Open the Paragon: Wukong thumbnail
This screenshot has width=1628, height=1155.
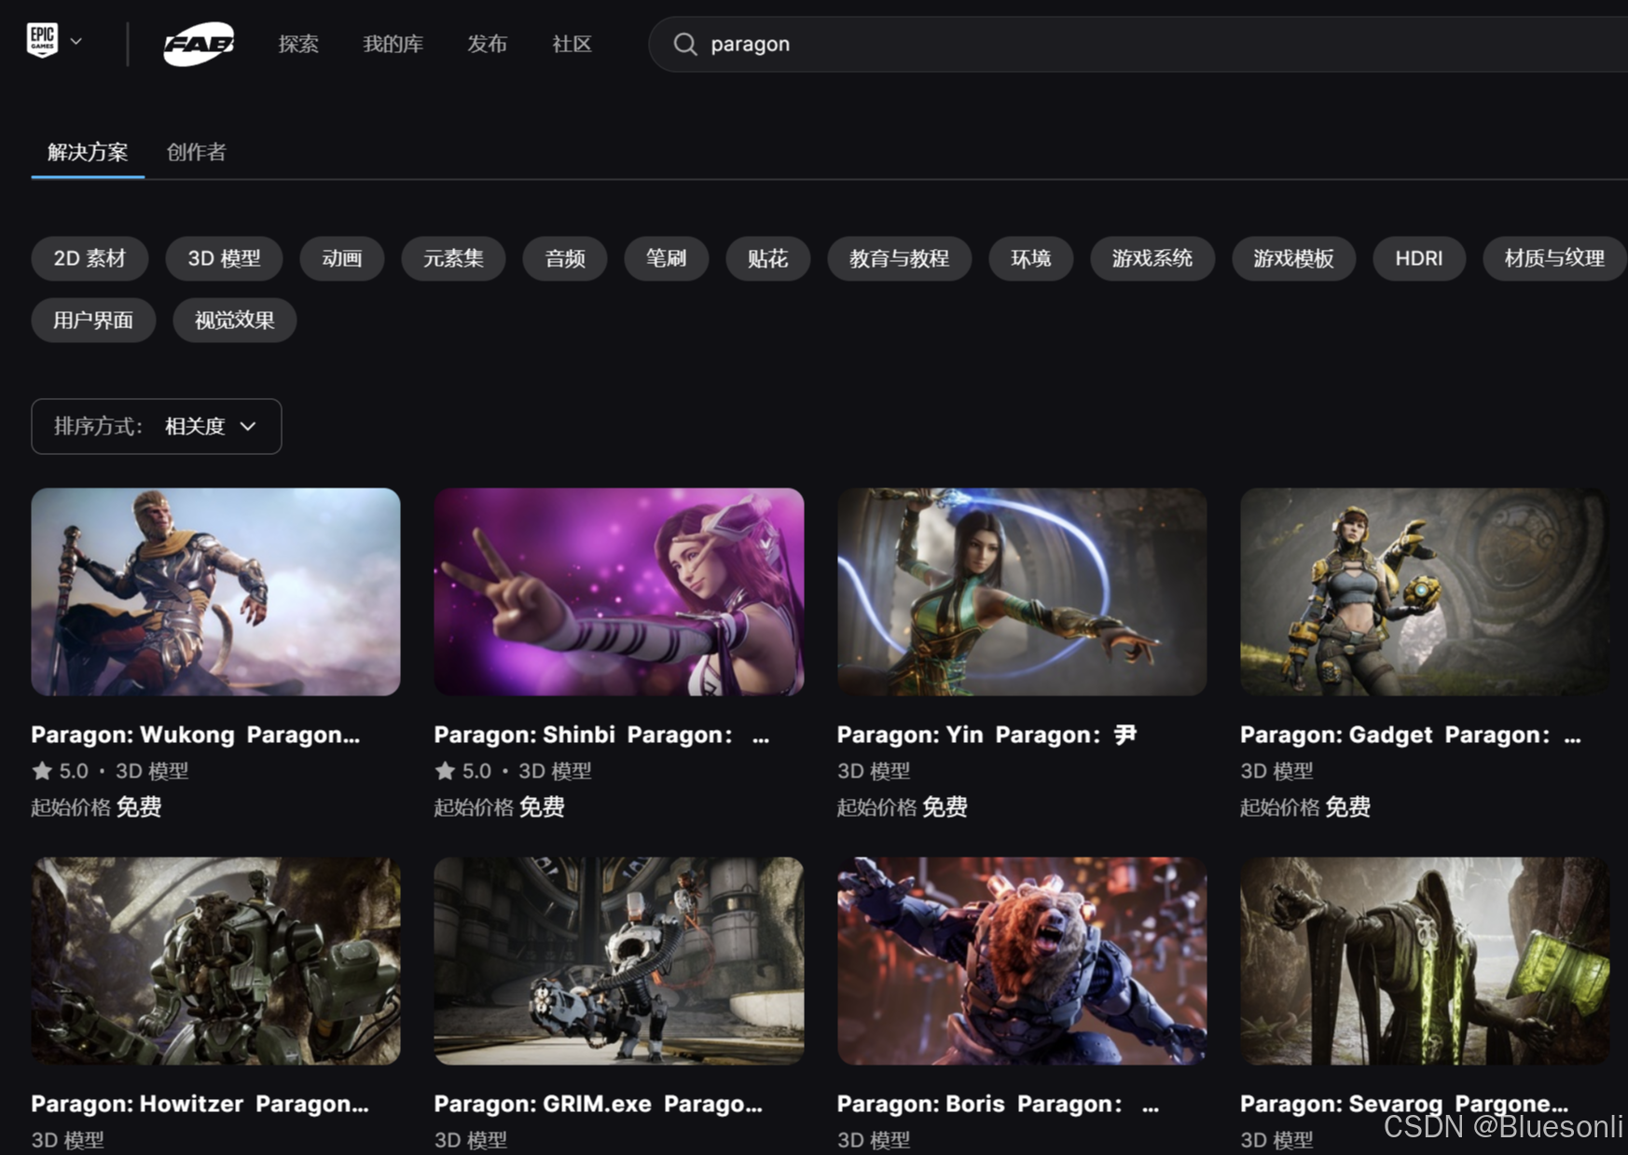[215, 592]
